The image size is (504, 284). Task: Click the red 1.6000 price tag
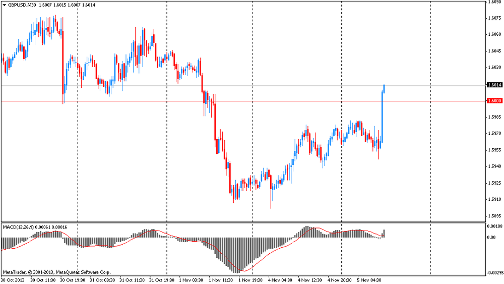[494, 101]
